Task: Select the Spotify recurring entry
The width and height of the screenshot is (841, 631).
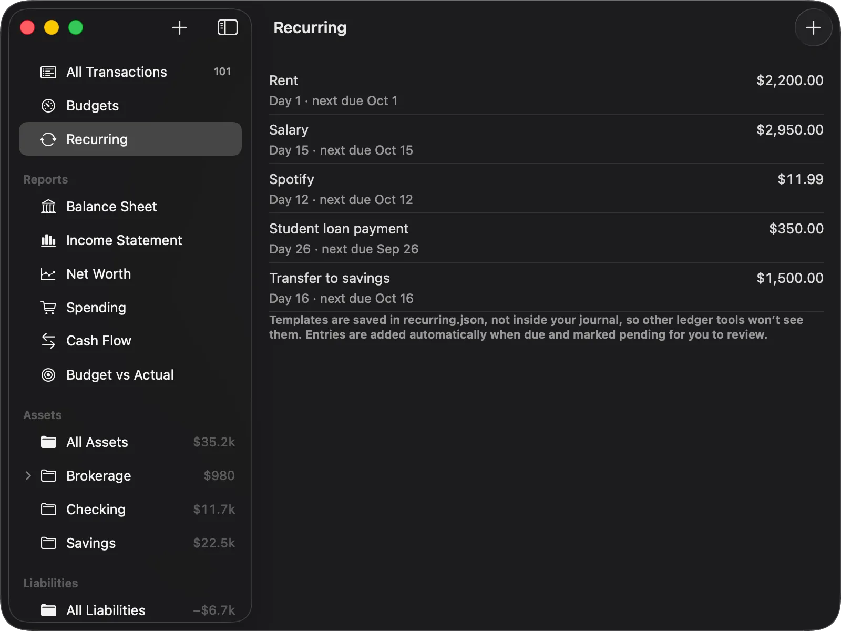Action: pos(547,189)
